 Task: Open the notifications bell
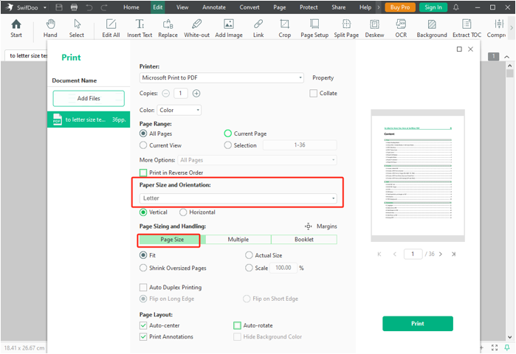[455, 7]
